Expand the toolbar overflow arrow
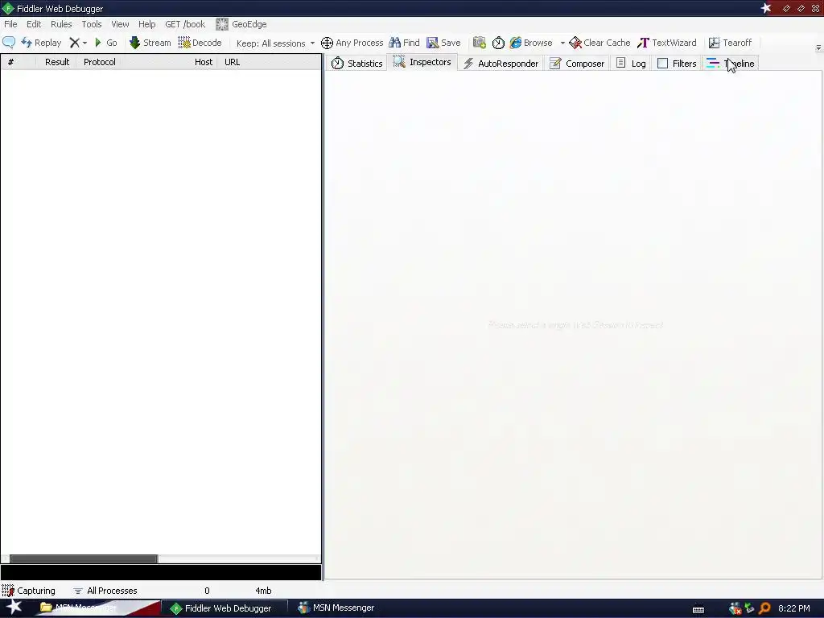Screen dimensions: 824x618 tap(818, 47)
